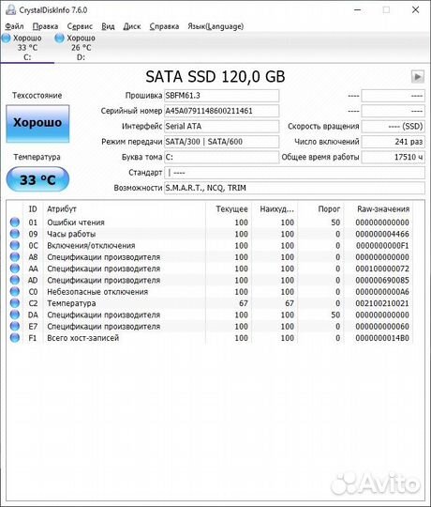Click raw value 000000004466
Image resolution: width=431 pixels, height=507 pixels.
(x=382, y=234)
